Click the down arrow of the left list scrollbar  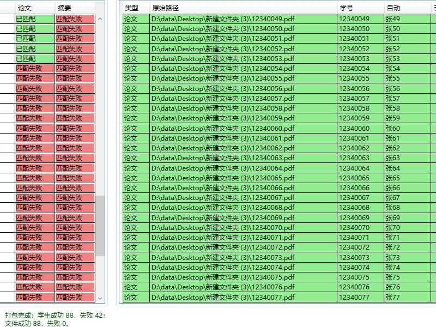click(100, 298)
